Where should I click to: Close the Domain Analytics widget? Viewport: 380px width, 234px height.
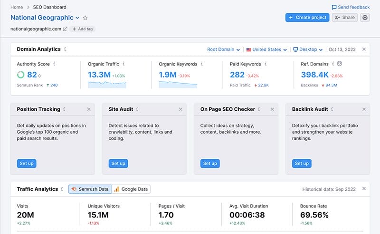point(364,49)
